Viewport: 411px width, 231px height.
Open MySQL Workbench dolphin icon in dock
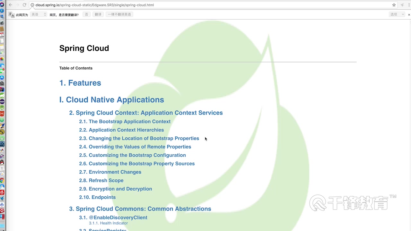point(2,144)
